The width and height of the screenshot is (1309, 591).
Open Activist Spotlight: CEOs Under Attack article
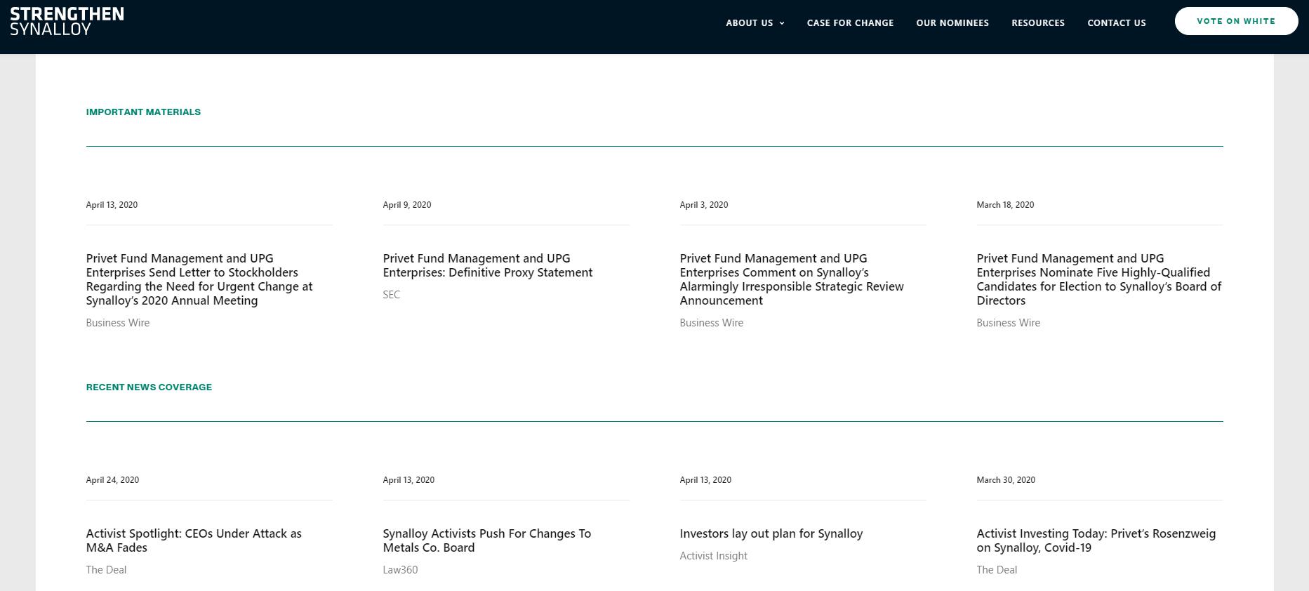click(194, 540)
